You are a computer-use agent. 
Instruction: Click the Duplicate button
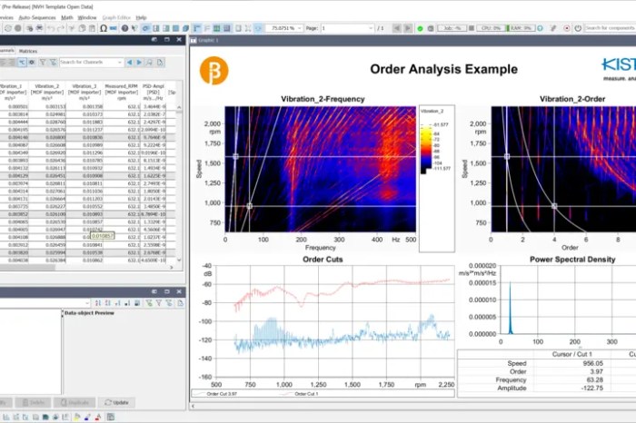(75, 402)
